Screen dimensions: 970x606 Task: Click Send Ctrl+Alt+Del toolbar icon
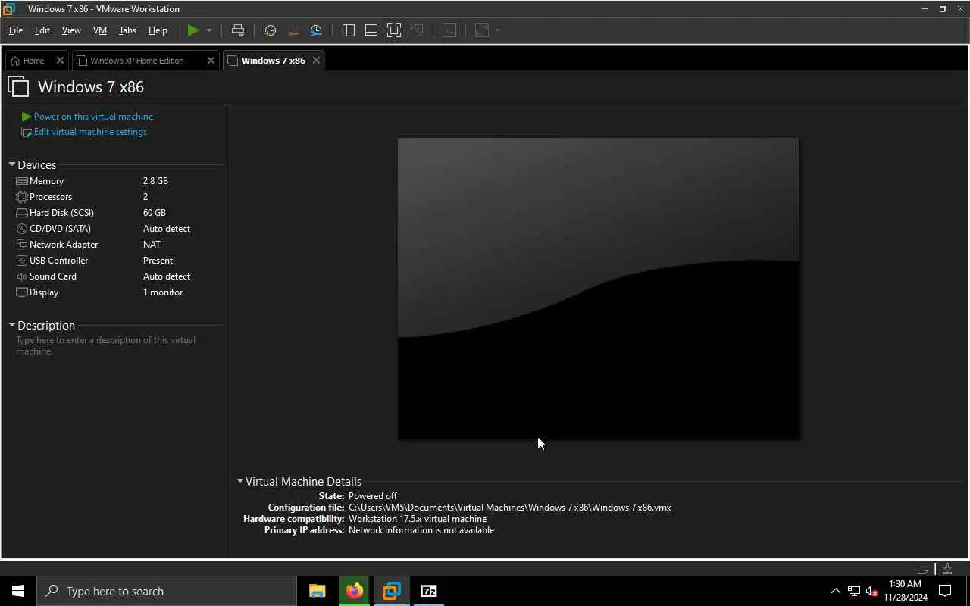coord(238,30)
